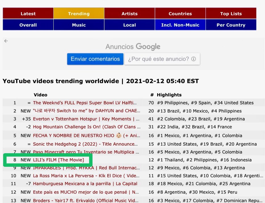265x203 pixels.
Task: Click count 70 in The Weeknd row
Action: [x=151, y=103]
